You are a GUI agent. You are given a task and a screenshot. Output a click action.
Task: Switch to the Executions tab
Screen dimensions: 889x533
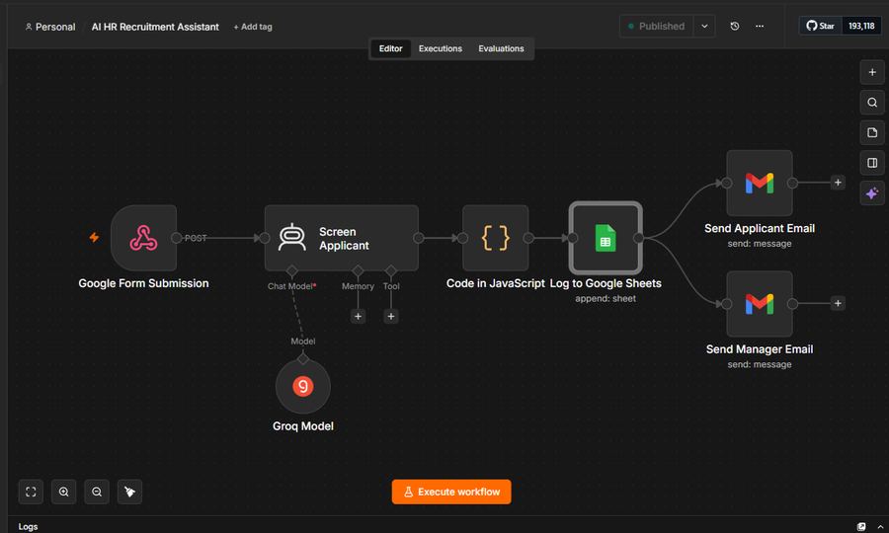pyautogui.click(x=441, y=48)
